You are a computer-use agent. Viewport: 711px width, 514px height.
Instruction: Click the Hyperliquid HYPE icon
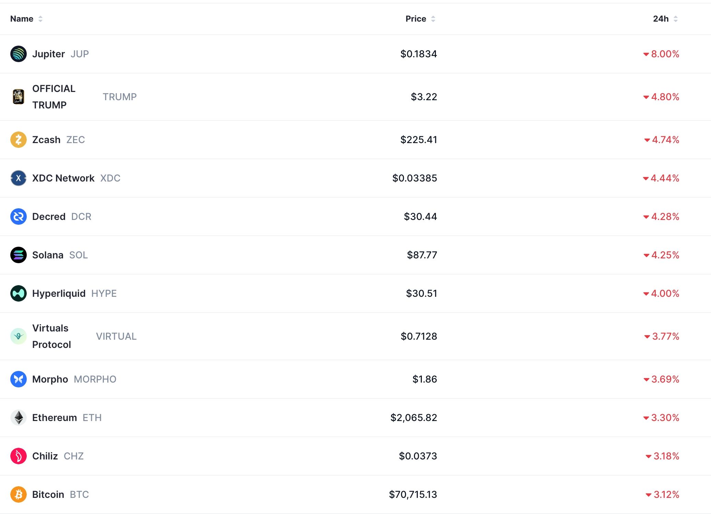tap(19, 293)
